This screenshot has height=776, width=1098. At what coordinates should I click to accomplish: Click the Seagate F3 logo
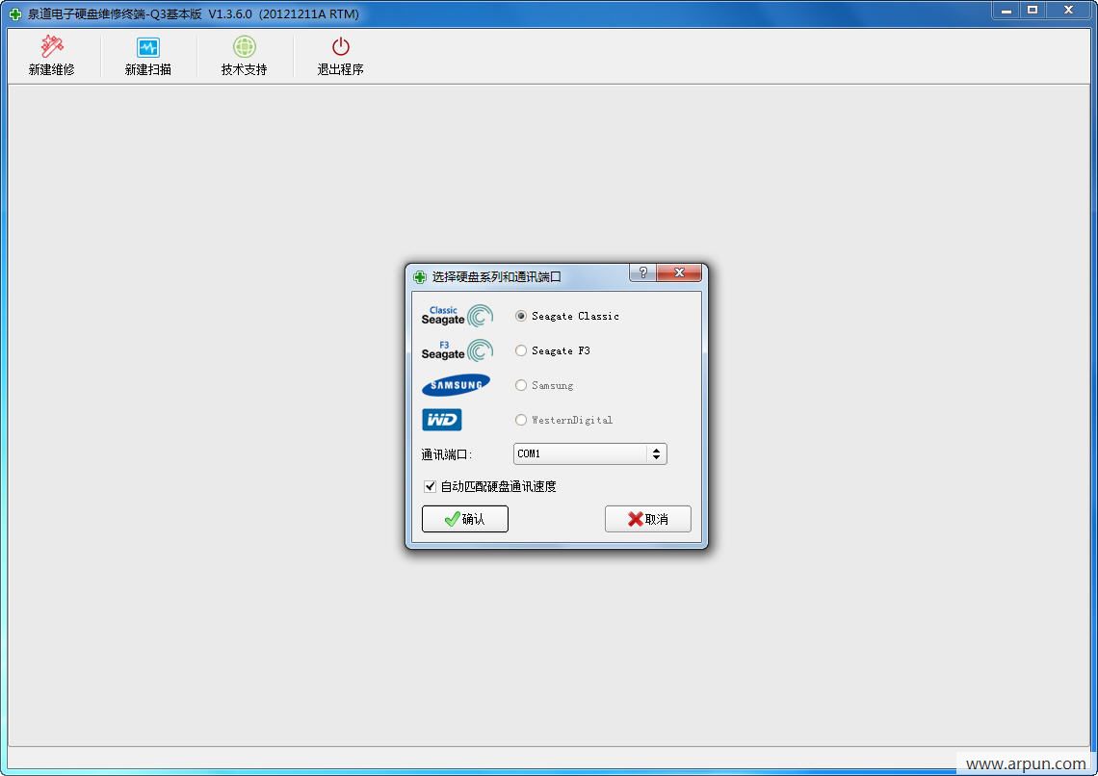coord(457,350)
